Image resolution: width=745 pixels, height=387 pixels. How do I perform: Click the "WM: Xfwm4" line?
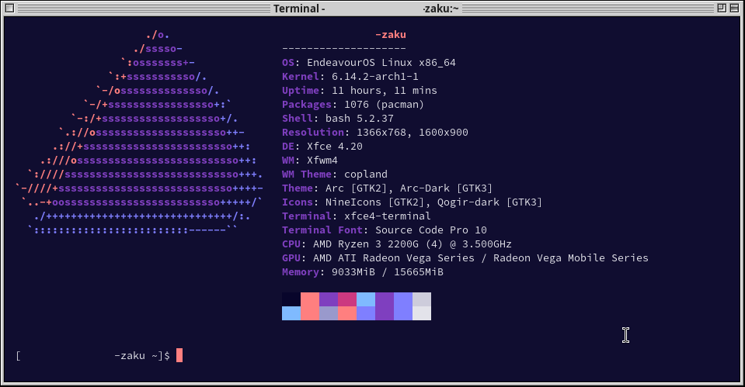310,161
